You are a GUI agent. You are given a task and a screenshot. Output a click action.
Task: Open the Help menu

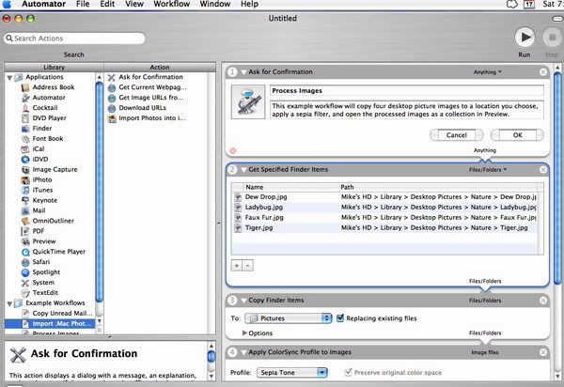click(249, 5)
